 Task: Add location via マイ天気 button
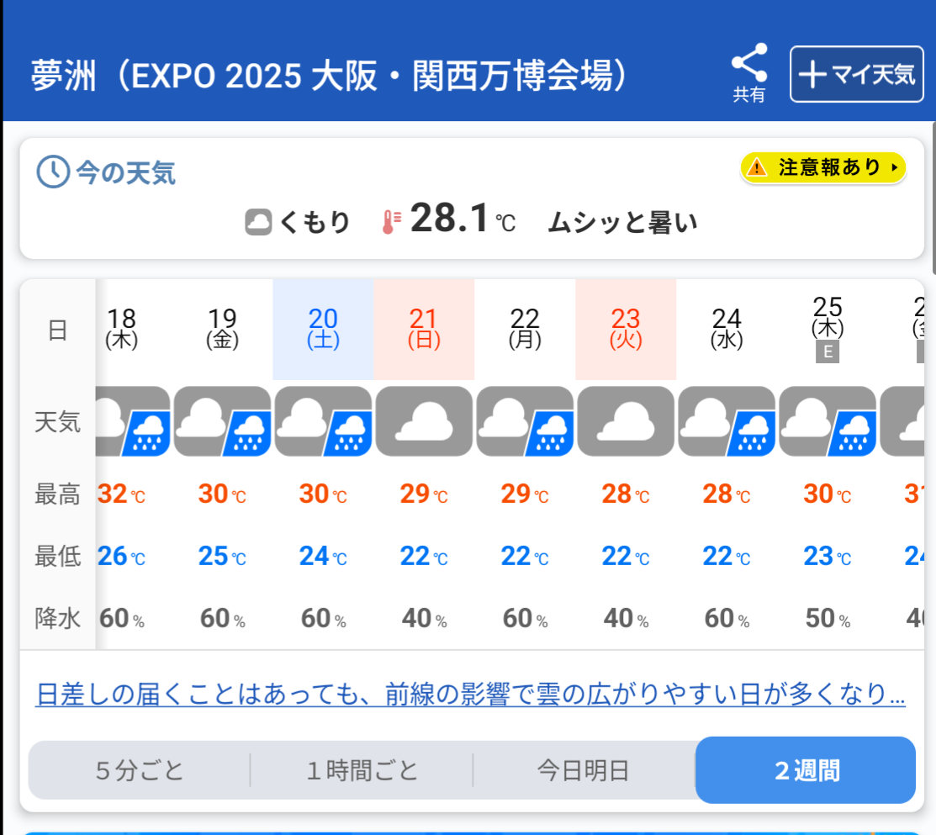(x=857, y=74)
